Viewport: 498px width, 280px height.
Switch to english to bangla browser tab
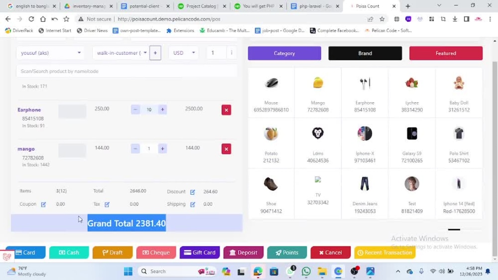[32, 6]
